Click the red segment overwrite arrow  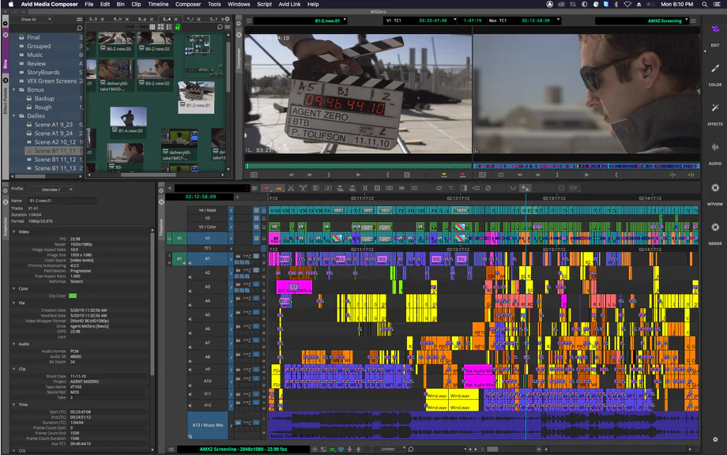tap(266, 188)
